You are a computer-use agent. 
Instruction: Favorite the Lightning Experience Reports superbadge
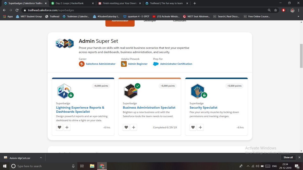tap(60, 127)
